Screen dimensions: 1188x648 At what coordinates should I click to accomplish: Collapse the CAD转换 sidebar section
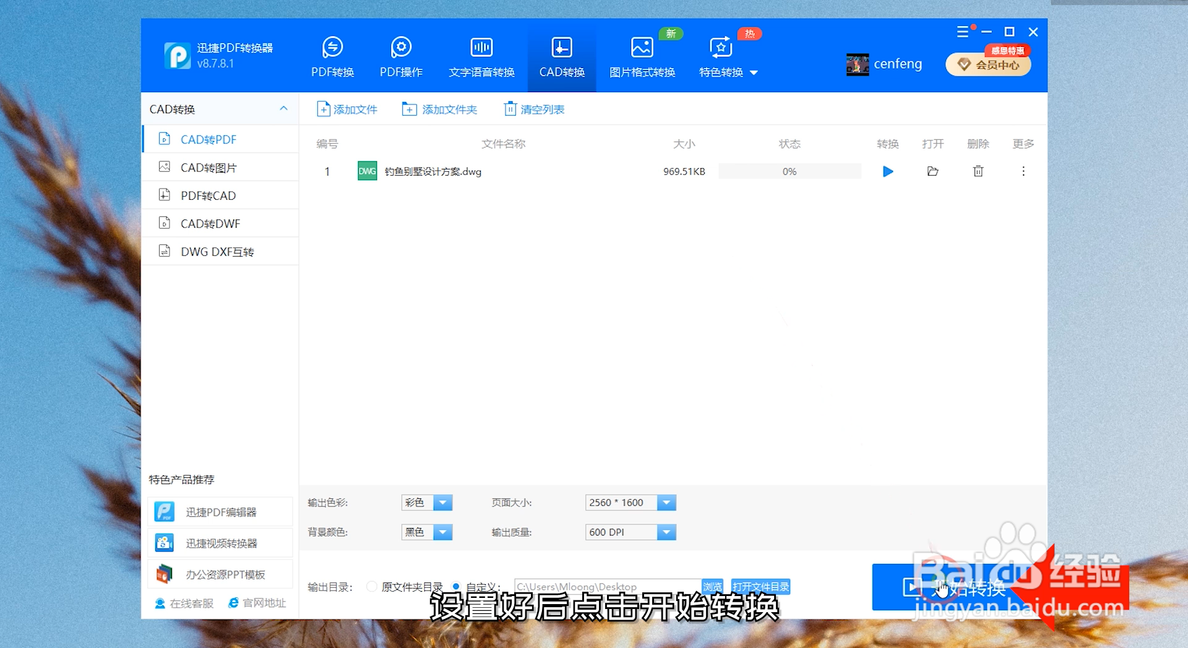283,109
